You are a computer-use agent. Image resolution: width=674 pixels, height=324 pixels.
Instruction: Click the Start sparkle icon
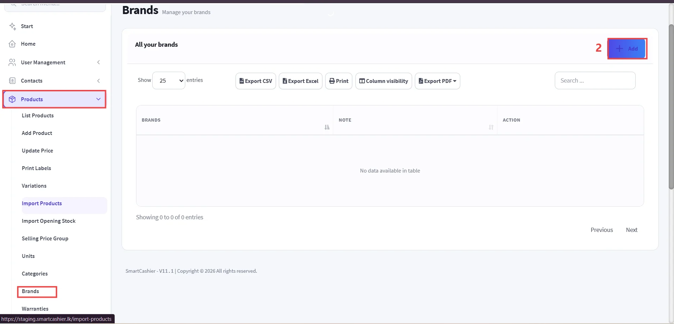(x=12, y=26)
